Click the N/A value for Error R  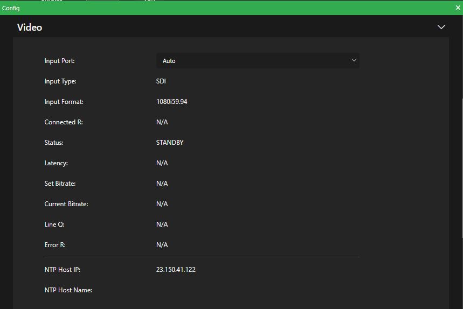(x=162, y=245)
